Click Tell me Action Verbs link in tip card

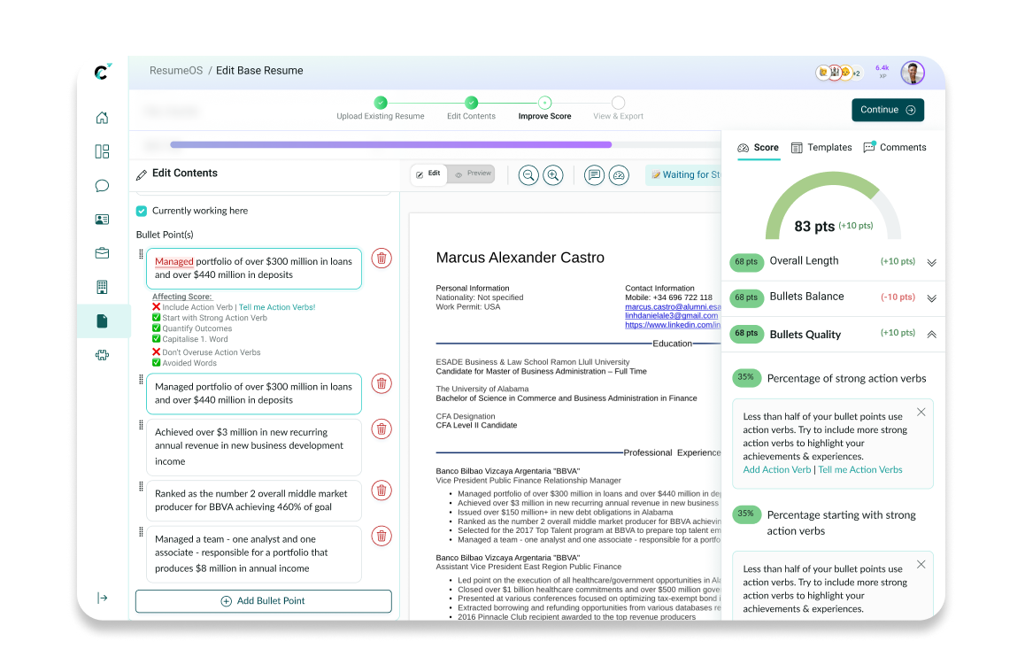tap(860, 470)
